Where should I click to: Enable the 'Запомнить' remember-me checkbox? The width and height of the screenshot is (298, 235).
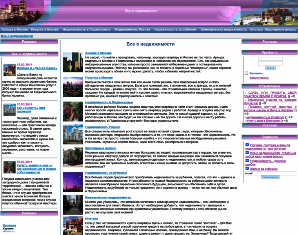click(x=247, y=73)
